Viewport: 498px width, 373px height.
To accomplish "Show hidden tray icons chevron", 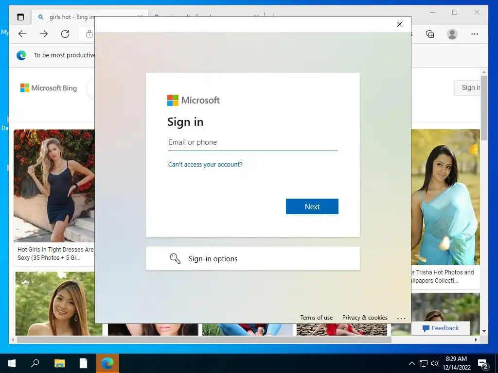I will pos(411,363).
